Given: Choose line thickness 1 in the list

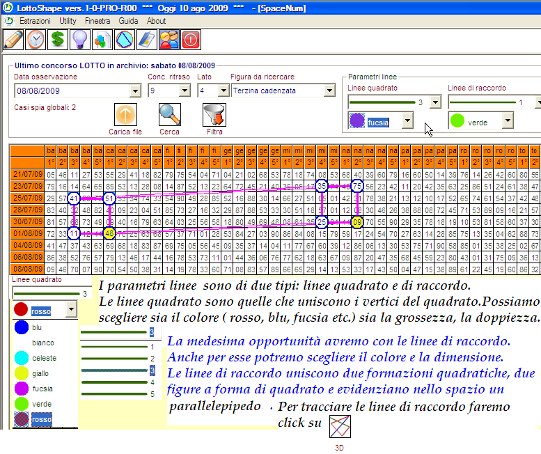Looking at the screenshot, I should click(118, 347).
